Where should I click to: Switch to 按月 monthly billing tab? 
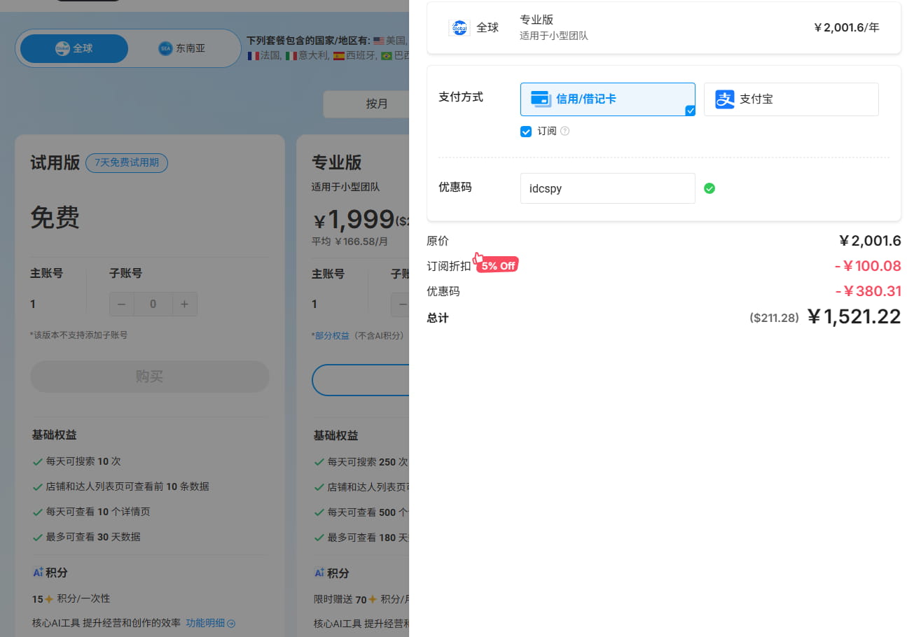click(377, 104)
